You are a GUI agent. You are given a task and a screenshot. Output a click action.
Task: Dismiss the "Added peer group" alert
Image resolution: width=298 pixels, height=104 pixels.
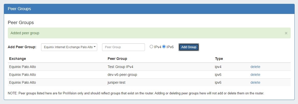pos(286,33)
